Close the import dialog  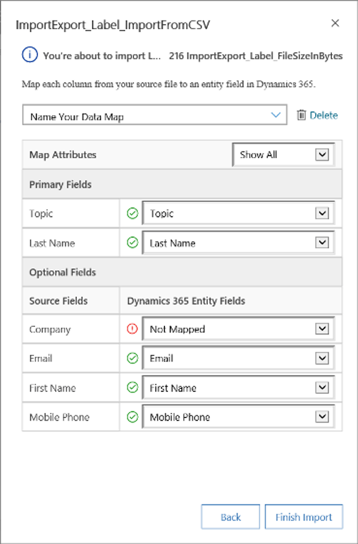tap(335, 23)
